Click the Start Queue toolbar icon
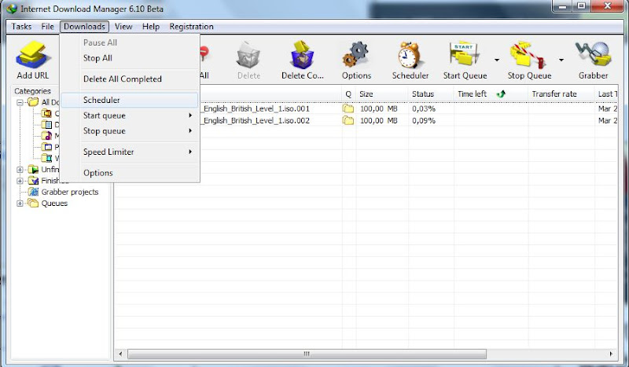Screen dimensions: 629x367 pos(465,54)
